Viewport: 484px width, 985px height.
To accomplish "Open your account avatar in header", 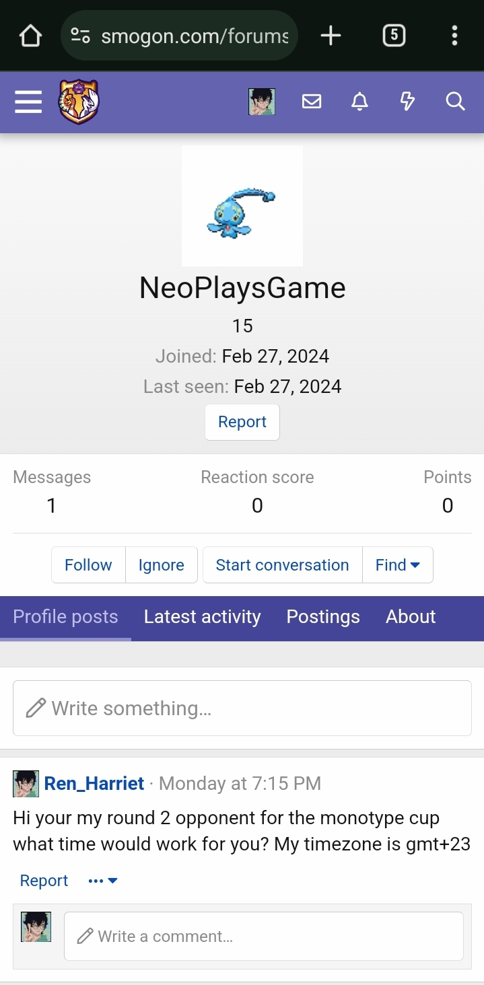I will [261, 102].
